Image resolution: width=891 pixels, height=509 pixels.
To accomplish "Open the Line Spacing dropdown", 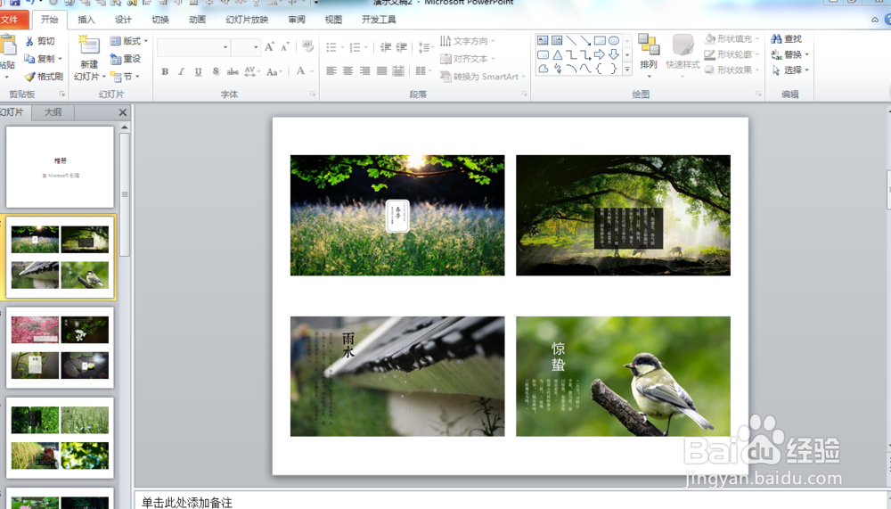I will coord(426,47).
